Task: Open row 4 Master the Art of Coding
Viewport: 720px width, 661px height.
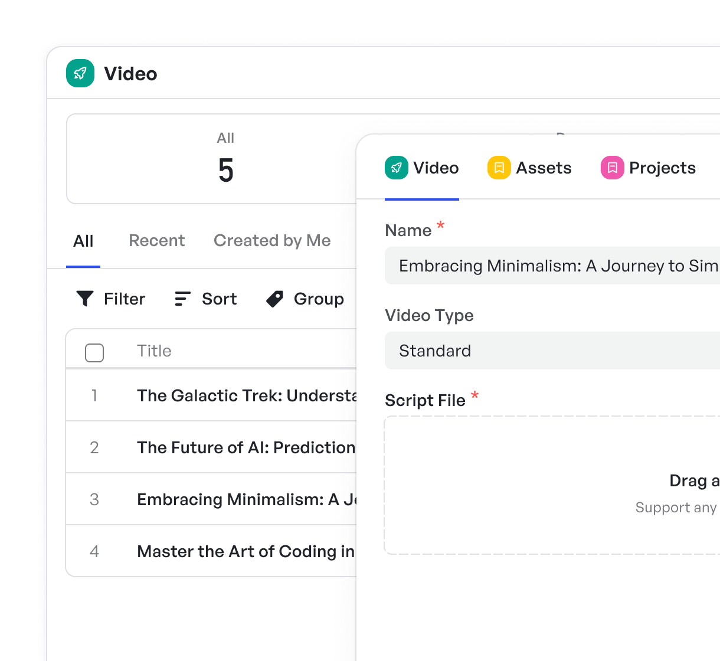Action: 211,551
